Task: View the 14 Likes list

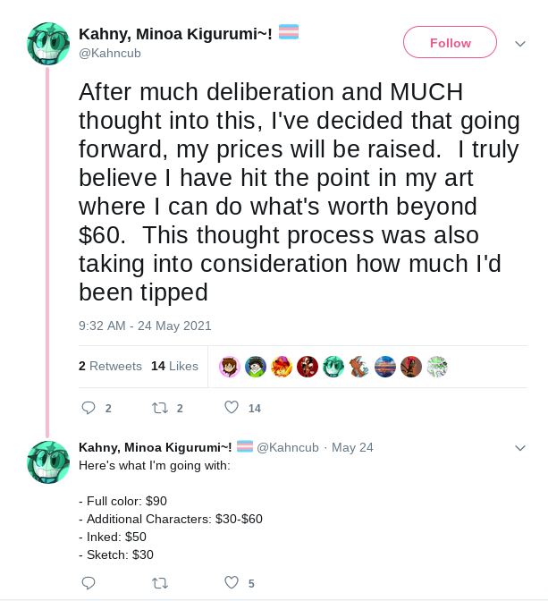Action: (x=174, y=366)
